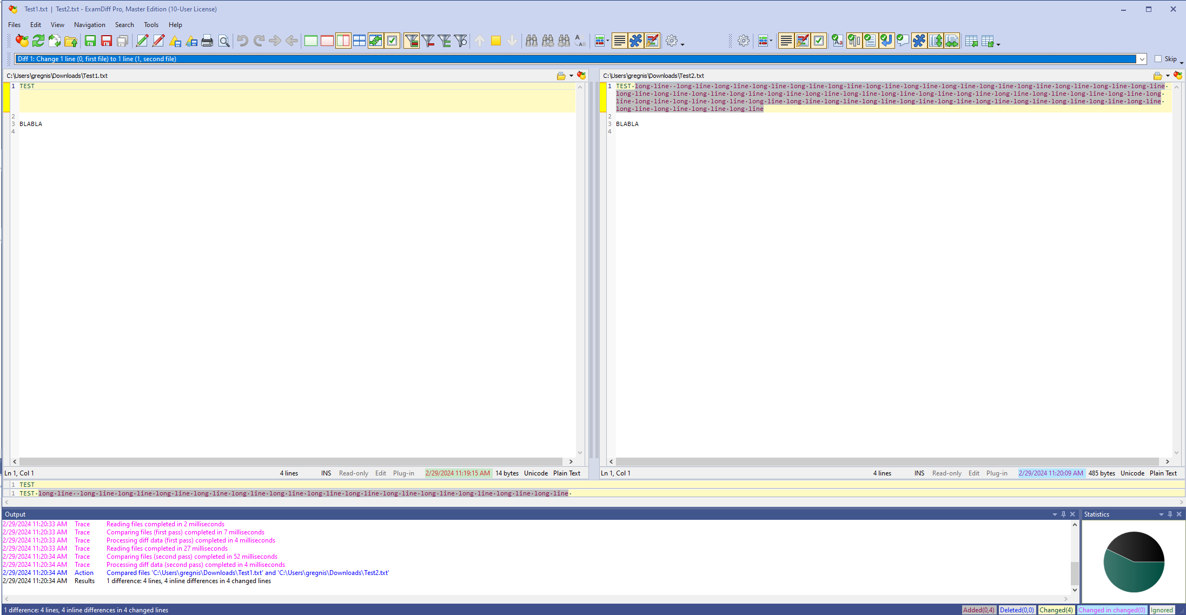Click Edit in right pane status bar
The width and height of the screenshot is (1186, 615).
coord(974,473)
